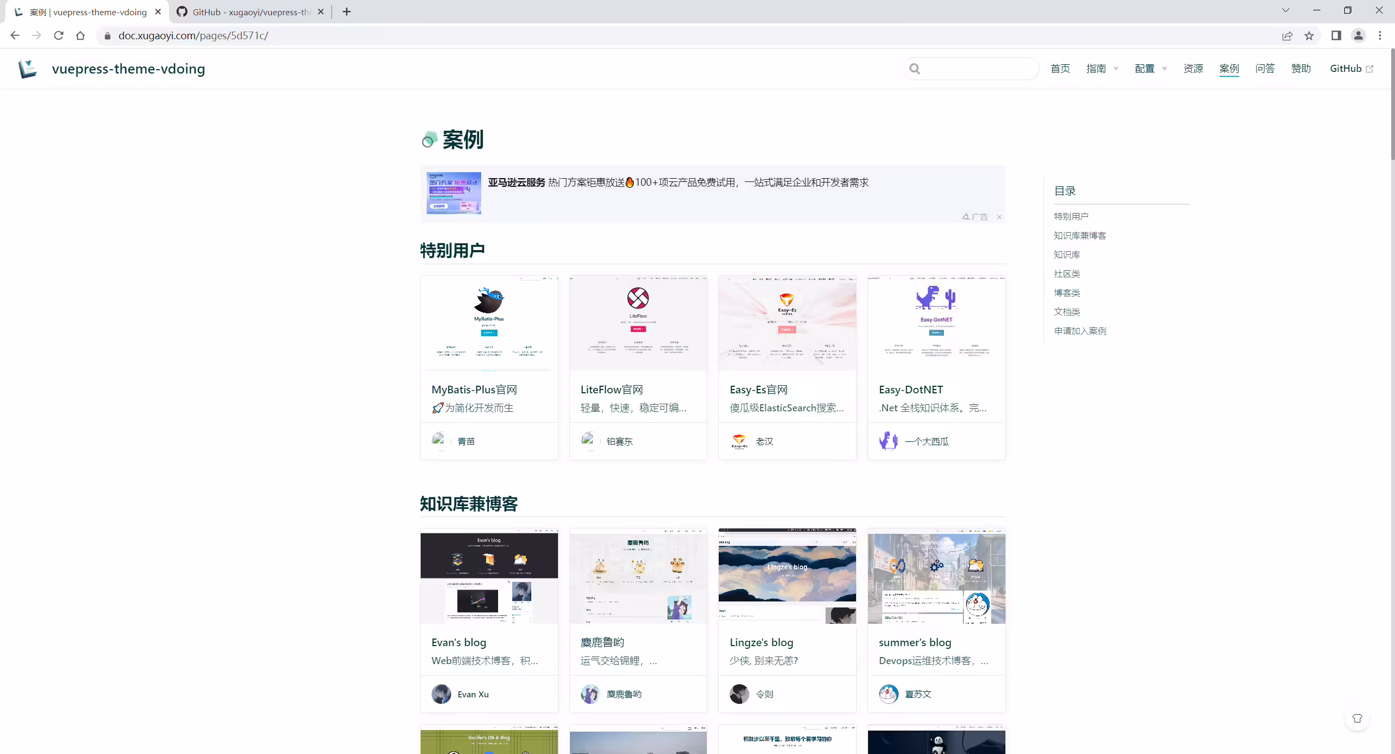Open the 麋鹿鲁哟 blog screenshot thumbnail
1395x754 pixels.
pyautogui.click(x=638, y=576)
